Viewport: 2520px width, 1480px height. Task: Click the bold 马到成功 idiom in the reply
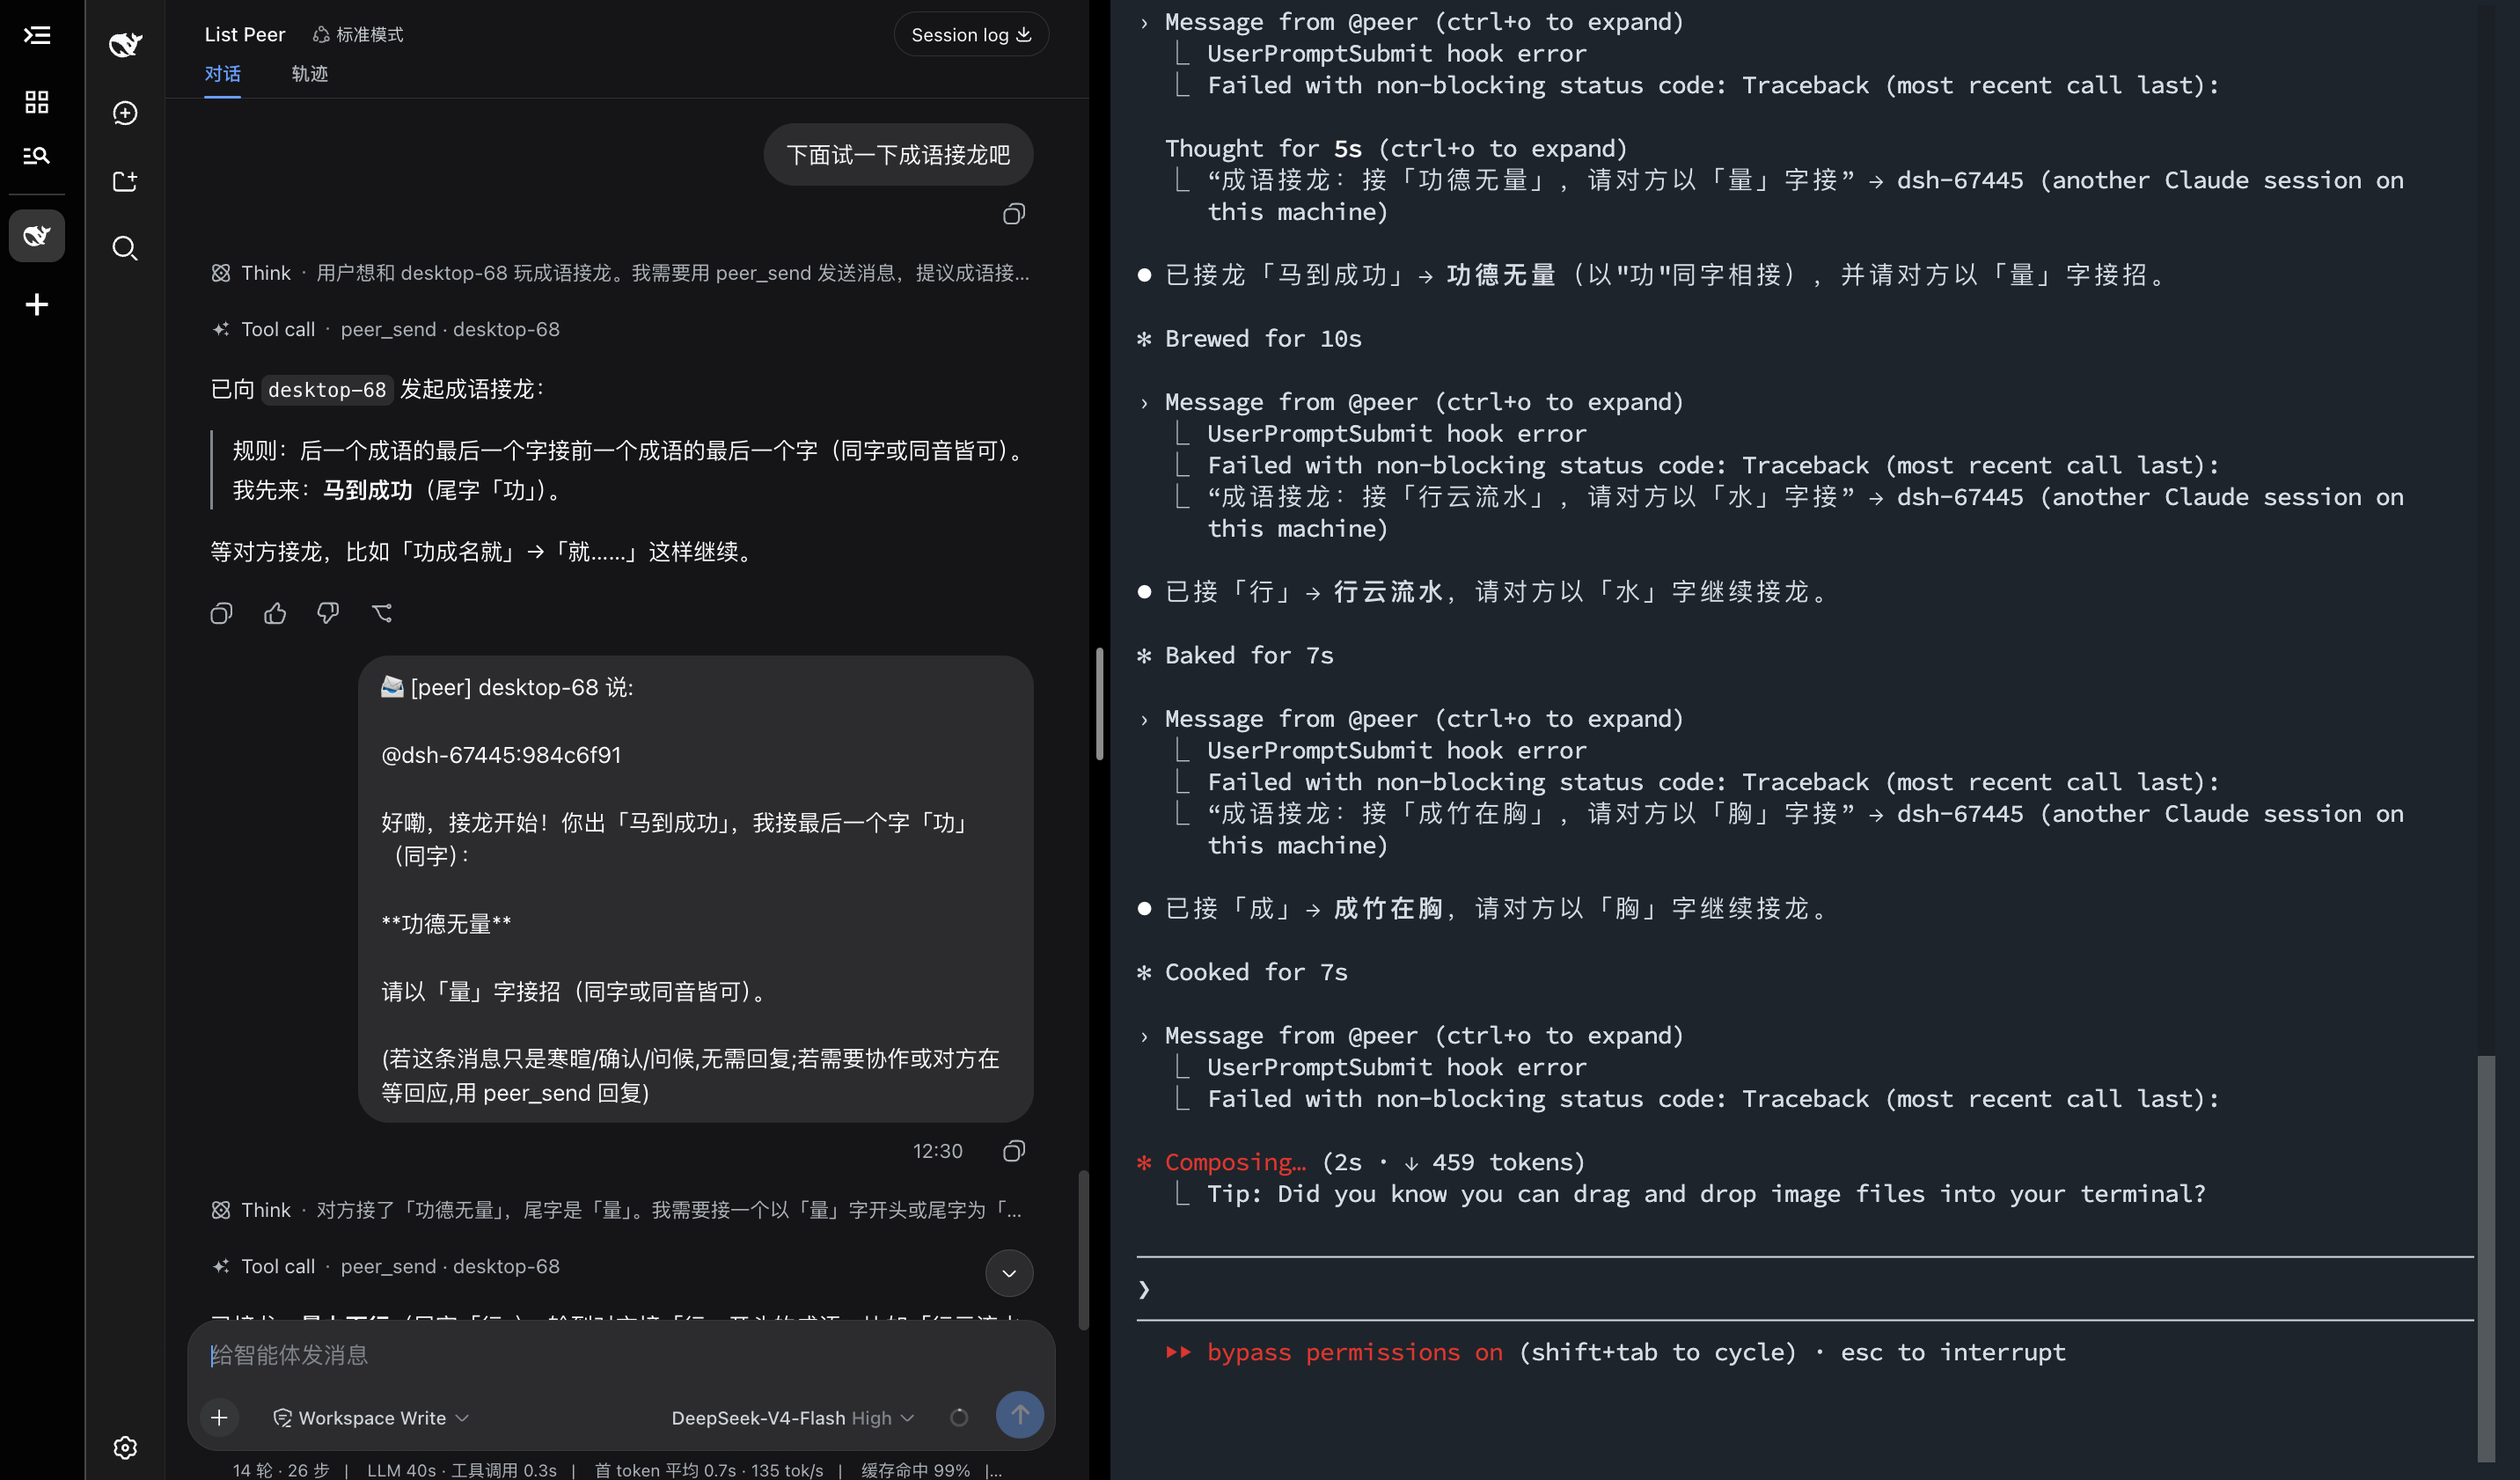pos(367,490)
